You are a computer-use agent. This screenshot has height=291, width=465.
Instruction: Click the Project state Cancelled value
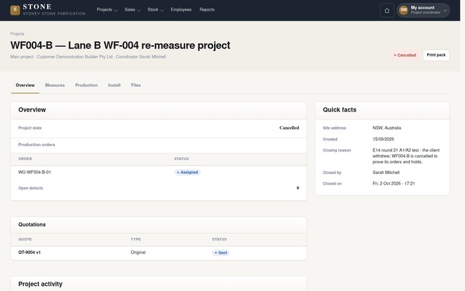pos(289,128)
